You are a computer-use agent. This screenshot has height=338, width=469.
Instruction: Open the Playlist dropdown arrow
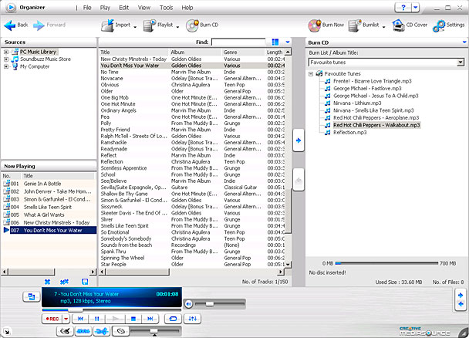coord(177,27)
